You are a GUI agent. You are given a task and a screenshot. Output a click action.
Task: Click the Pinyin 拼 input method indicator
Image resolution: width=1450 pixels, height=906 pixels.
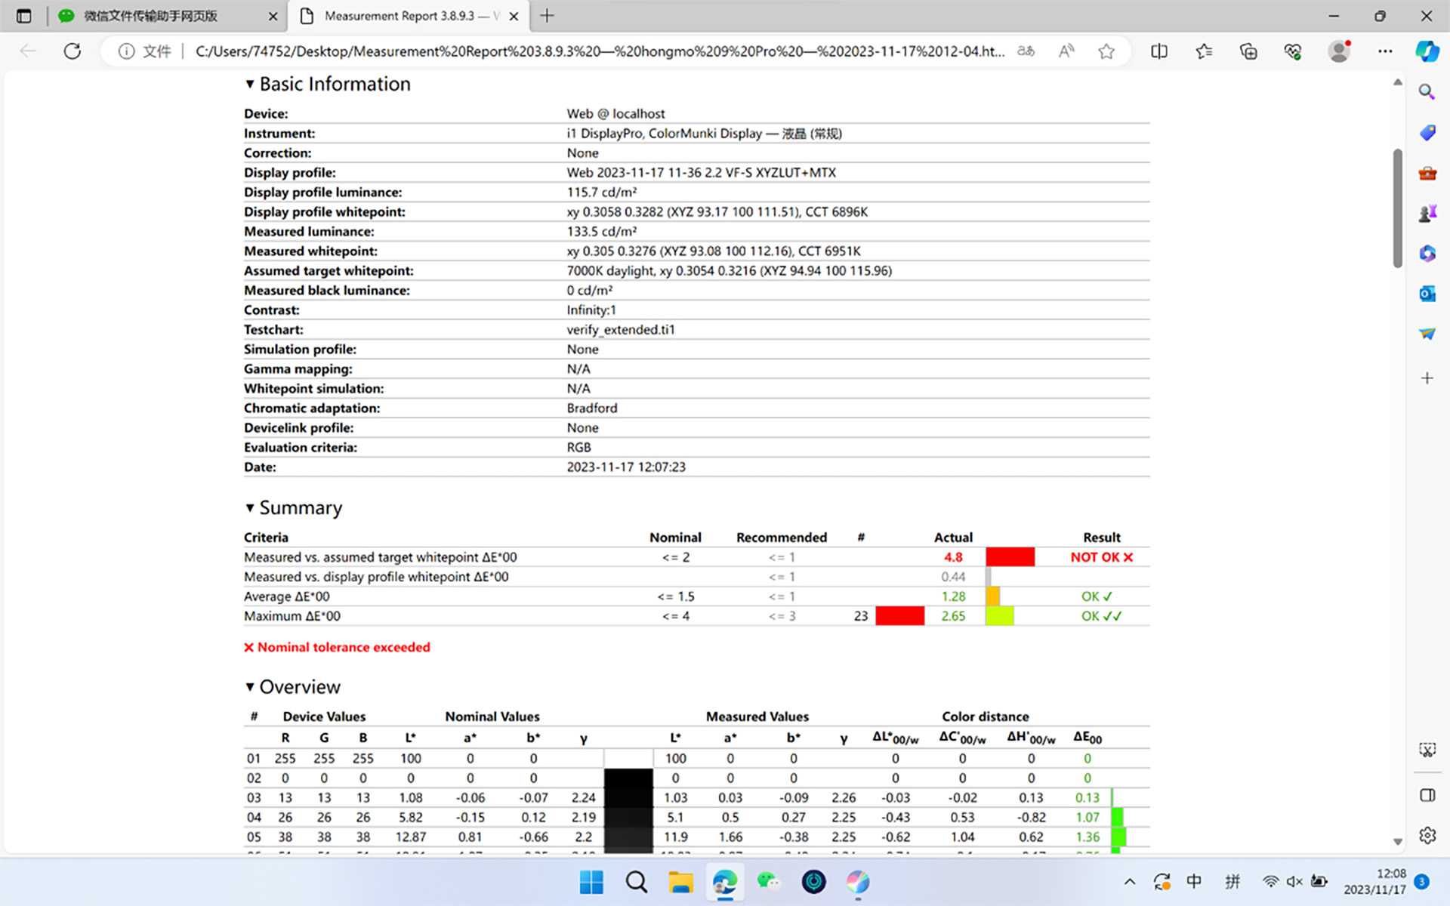click(1232, 881)
